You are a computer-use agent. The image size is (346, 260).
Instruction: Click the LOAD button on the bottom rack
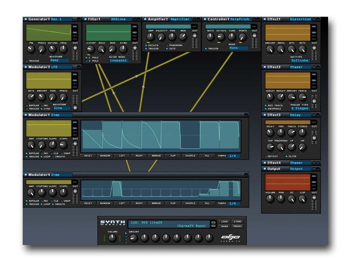[225, 221]
